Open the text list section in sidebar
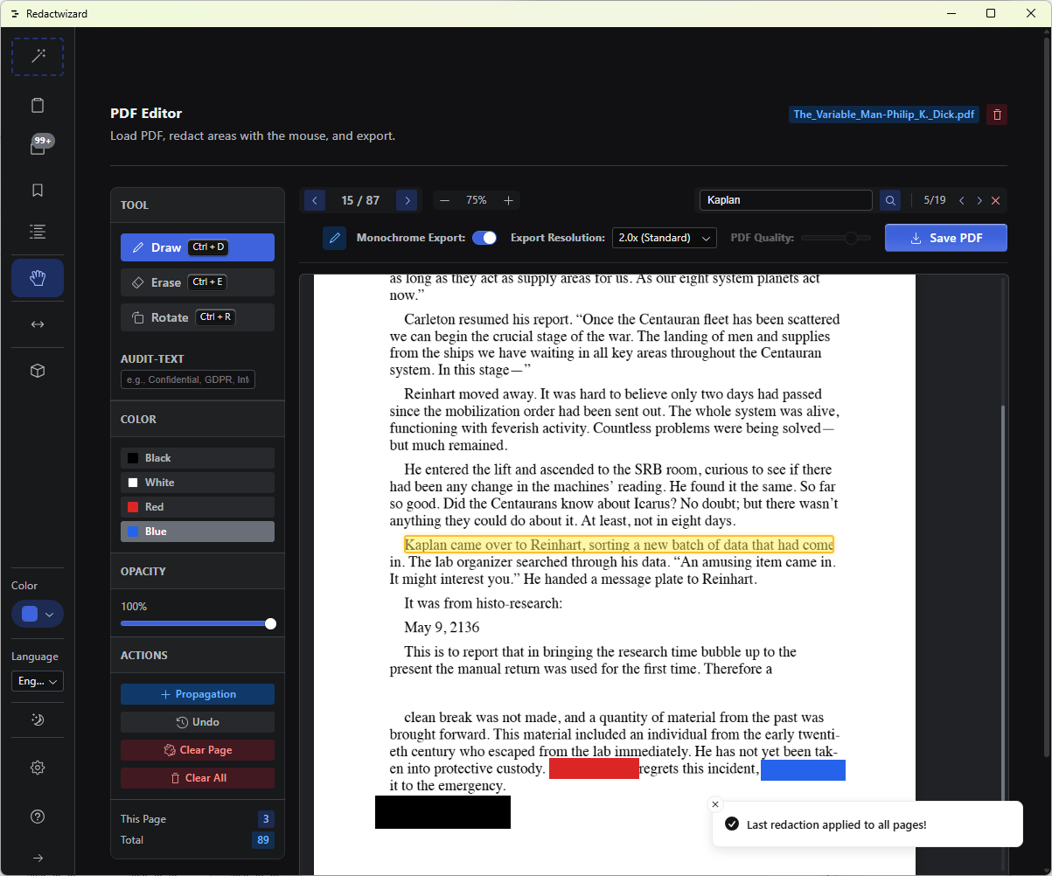This screenshot has height=876, width=1052. click(x=38, y=232)
